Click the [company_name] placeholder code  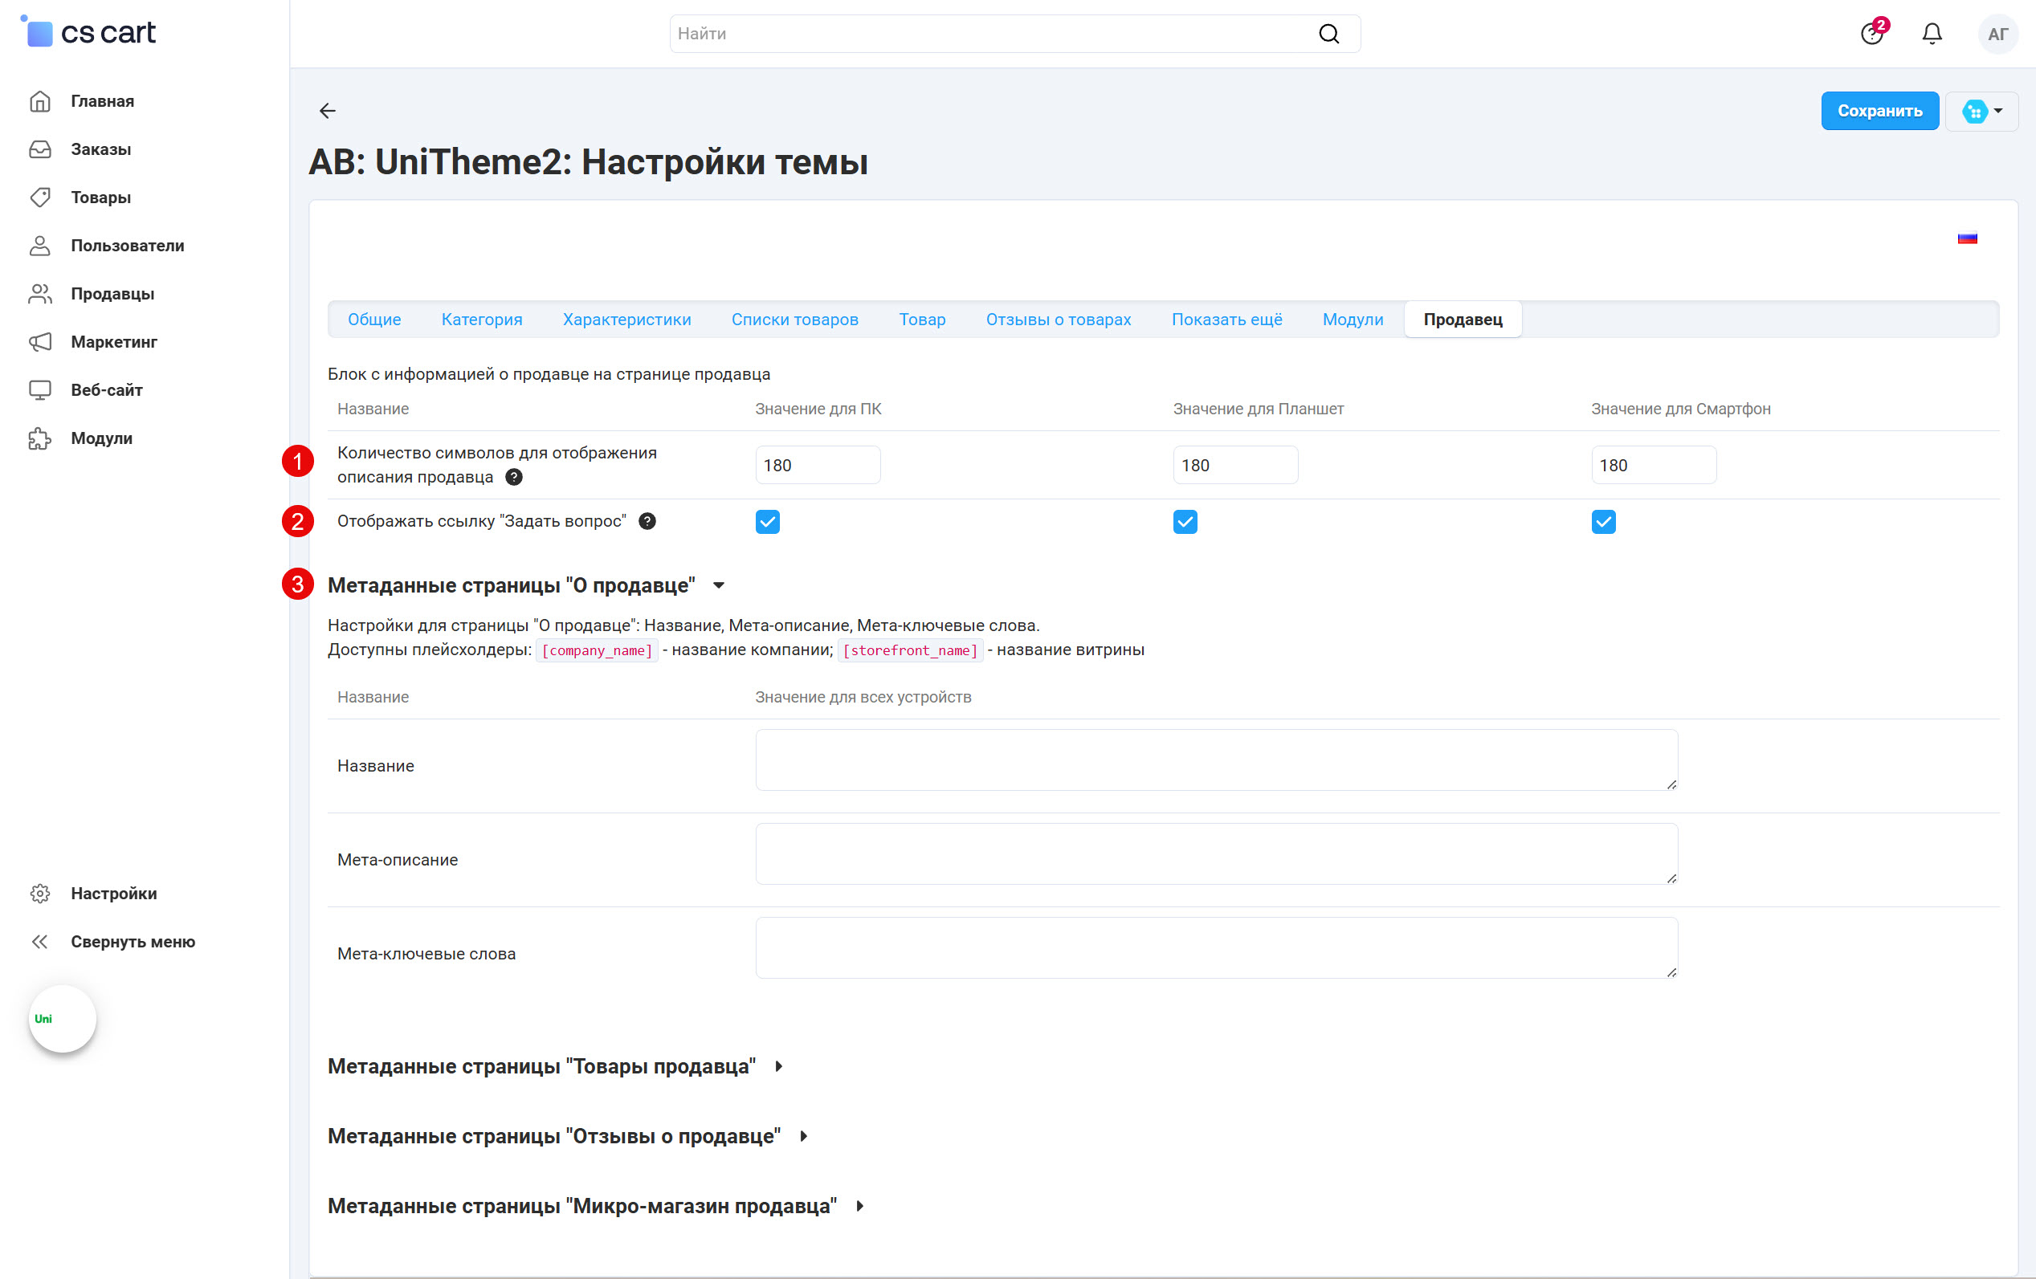click(x=597, y=651)
